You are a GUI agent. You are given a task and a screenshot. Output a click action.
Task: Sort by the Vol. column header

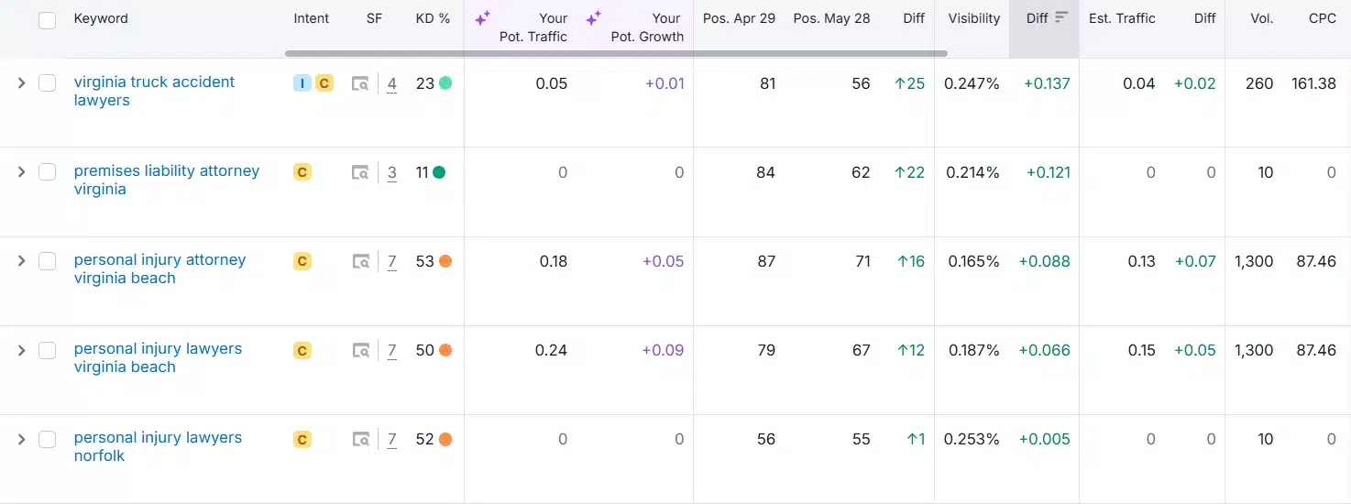[1261, 18]
